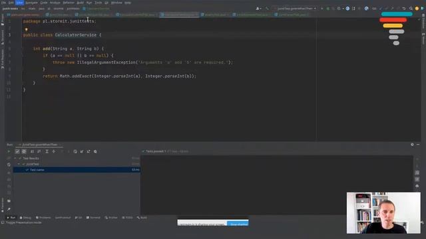Open the Git tool window button
The height and width of the screenshot is (239, 426).
(x=79, y=218)
